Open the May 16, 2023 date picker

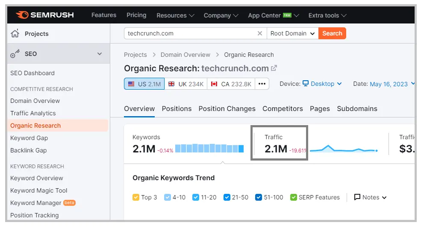[x=392, y=84]
